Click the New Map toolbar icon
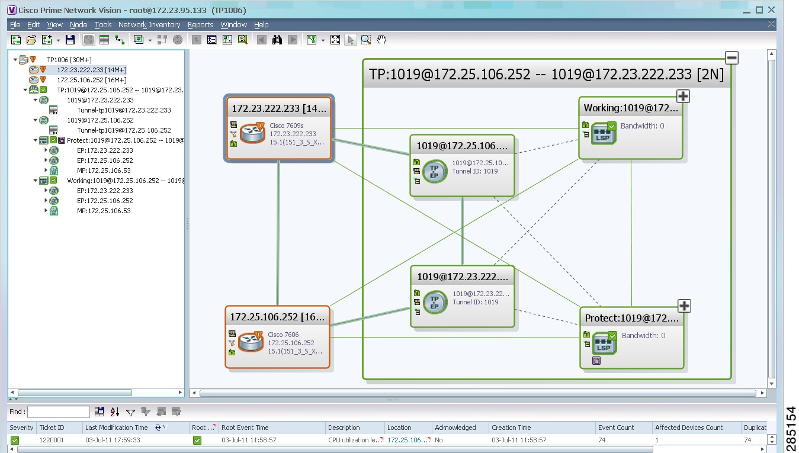 pyautogui.click(x=16, y=40)
